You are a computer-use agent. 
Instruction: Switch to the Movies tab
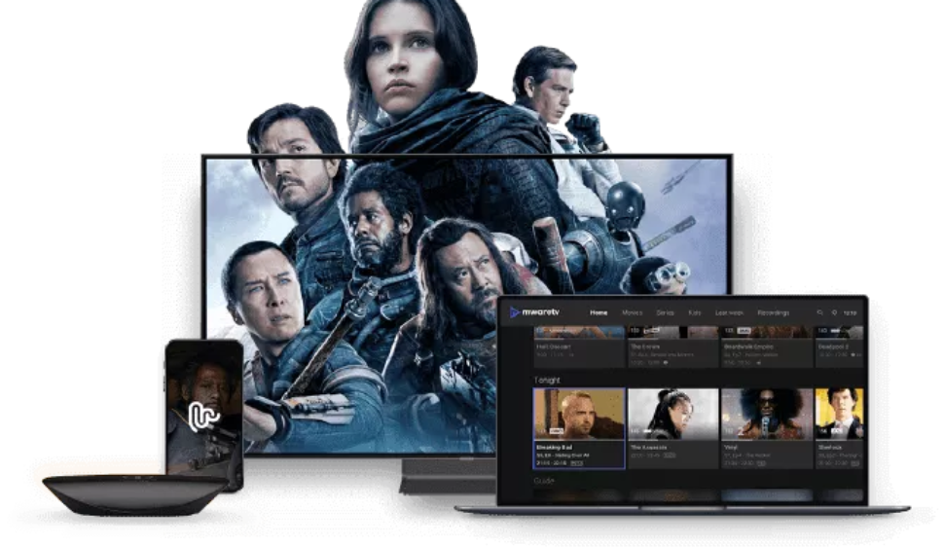click(x=633, y=312)
